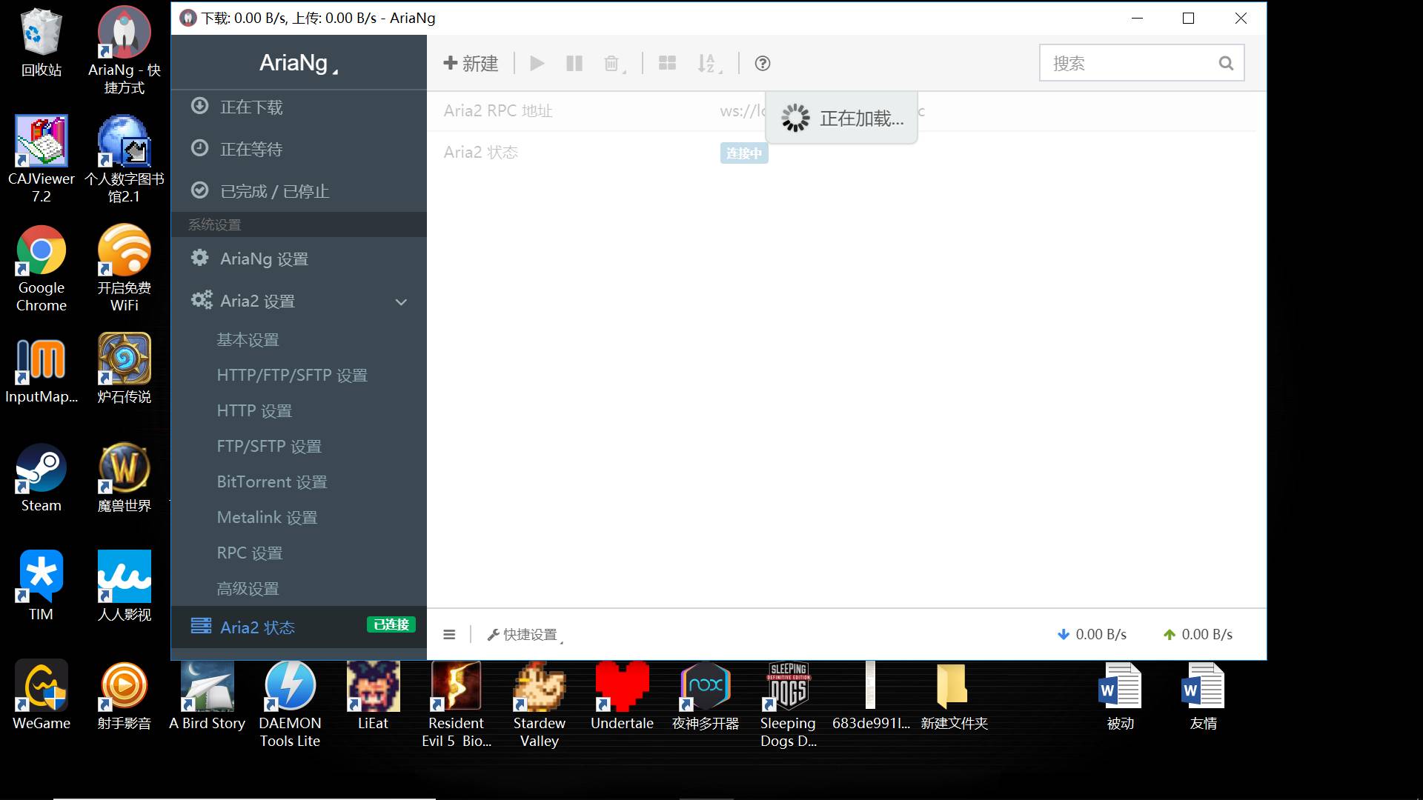Open the delete task trash dropdown
This screenshot has height=800, width=1423.
614,64
